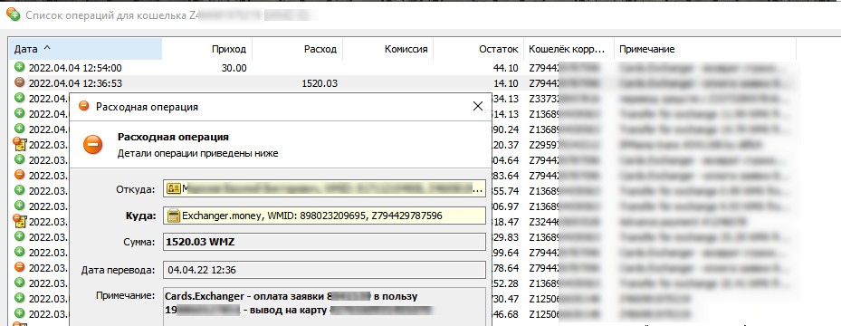Image resolution: width=841 pixels, height=326 pixels.
Task: Click green plus icon in row with balance ending 90.24
Action: click(x=20, y=129)
